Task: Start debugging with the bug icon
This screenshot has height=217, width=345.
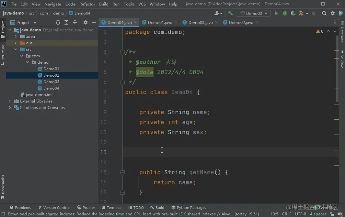Action: 285,13
